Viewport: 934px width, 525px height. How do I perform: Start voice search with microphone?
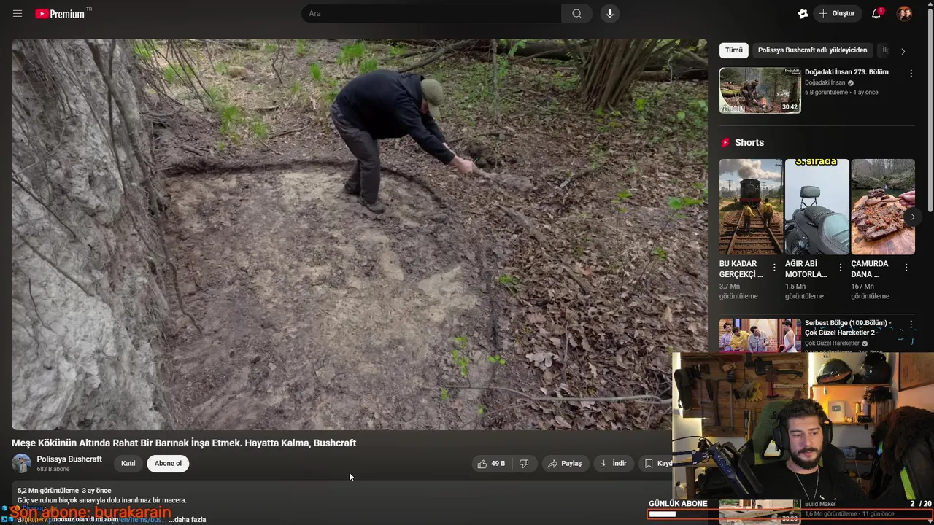(610, 14)
